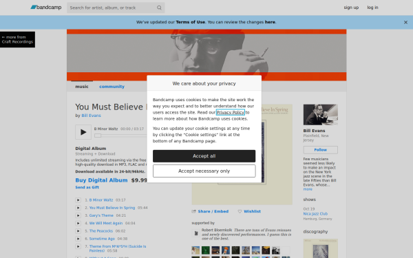Click the 'Digital Album' heading
The width and height of the screenshot is (413, 258).
coord(91,149)
